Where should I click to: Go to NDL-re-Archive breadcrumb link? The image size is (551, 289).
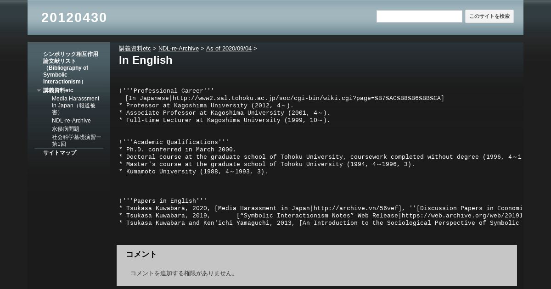(x=179, y=49)
